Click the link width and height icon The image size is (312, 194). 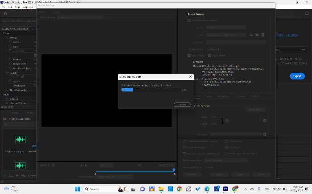pyautogui.click(x=227, y=120)
